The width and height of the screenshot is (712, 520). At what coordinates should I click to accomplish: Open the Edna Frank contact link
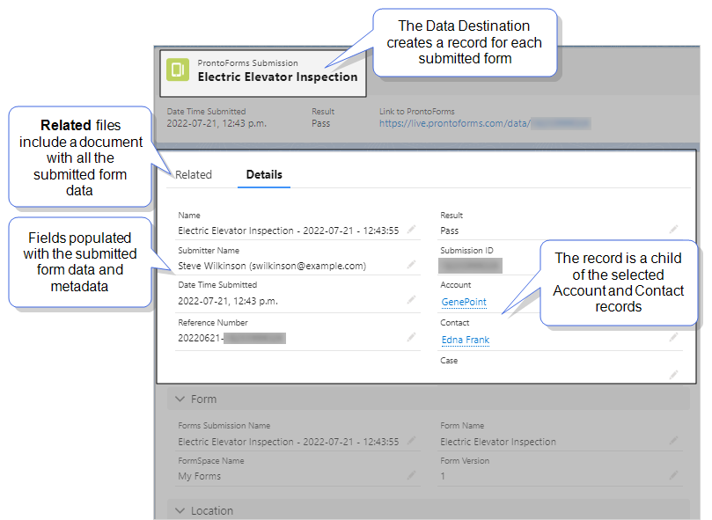pyautogui.click(x=466, y=340)
